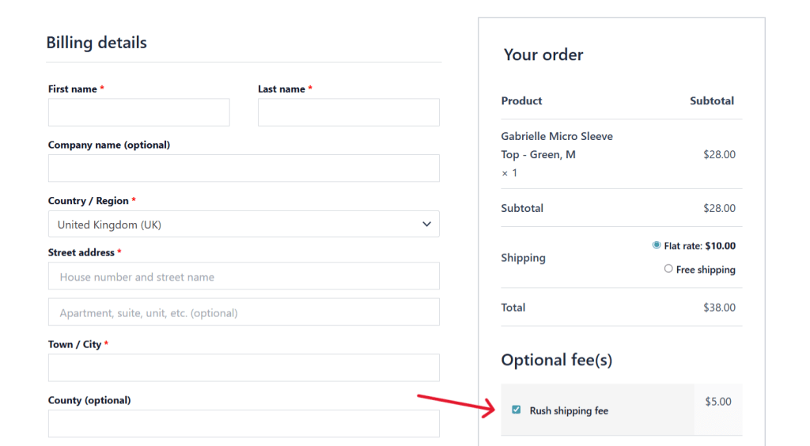Click the 'Optional fee(s)' heading
This screenshot has height=446, width=810.
[x=556, y=360]
